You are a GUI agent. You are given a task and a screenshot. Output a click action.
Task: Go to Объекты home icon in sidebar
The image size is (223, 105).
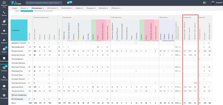(4, 31)
